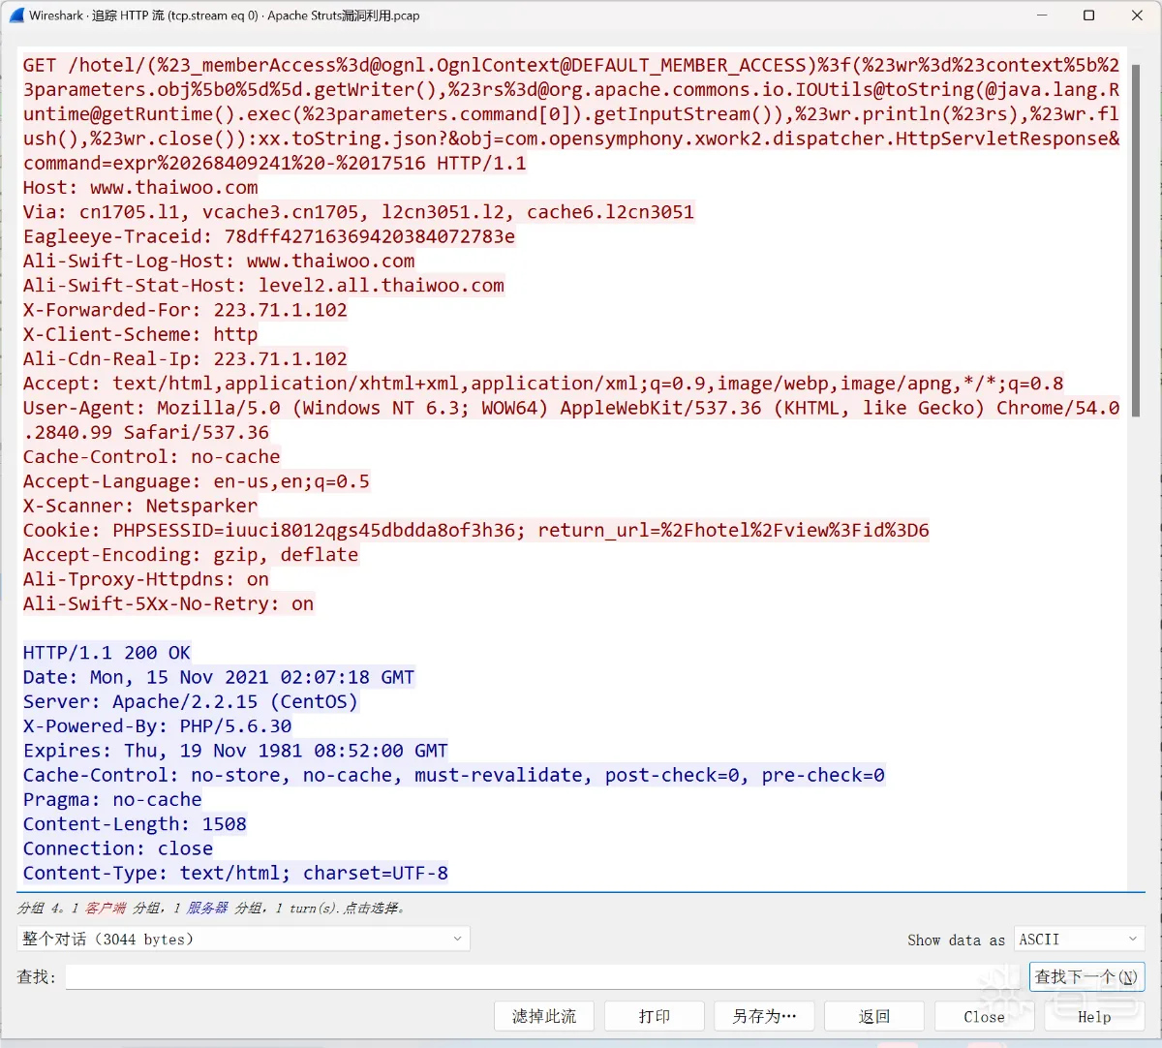Viewport: 1162px width, 1048px height.
Task: Click the X-Forwarded-For: 223.71.1.102 line
Action: point(185,310)
